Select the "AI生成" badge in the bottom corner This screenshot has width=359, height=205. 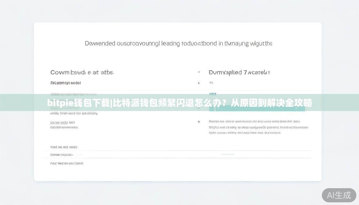[338, 195]
